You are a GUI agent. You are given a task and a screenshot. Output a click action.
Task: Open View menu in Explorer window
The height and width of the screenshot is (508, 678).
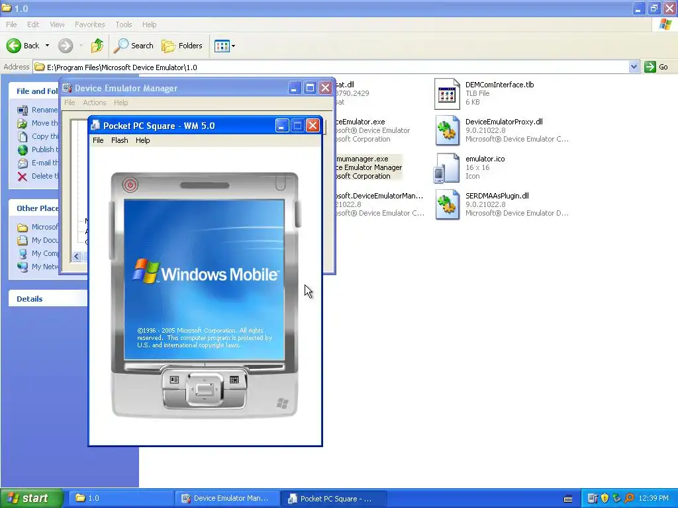pyautogui.click(x=57, y=24)
